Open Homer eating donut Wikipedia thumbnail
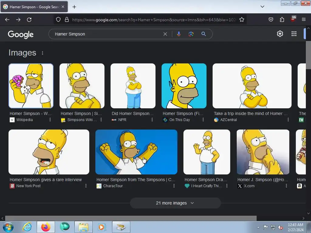The width and height of the screenshot is (311, 233). coord(31,86)
